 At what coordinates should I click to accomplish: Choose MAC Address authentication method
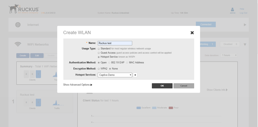coord(127,63)
